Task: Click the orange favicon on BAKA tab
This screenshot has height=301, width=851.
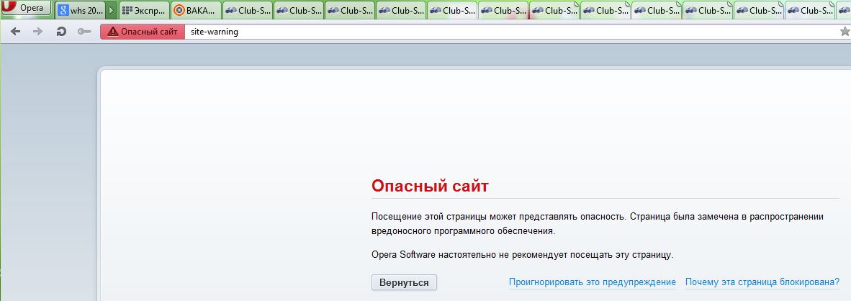Action: 179,11
